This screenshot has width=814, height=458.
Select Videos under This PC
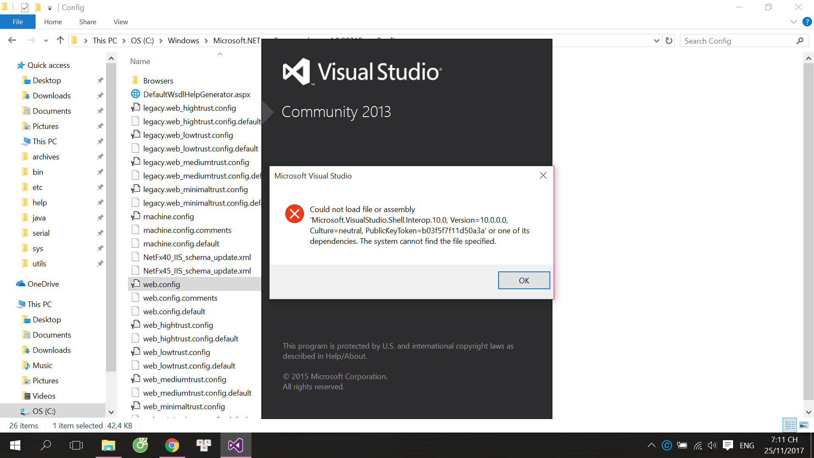coord(44,396)
